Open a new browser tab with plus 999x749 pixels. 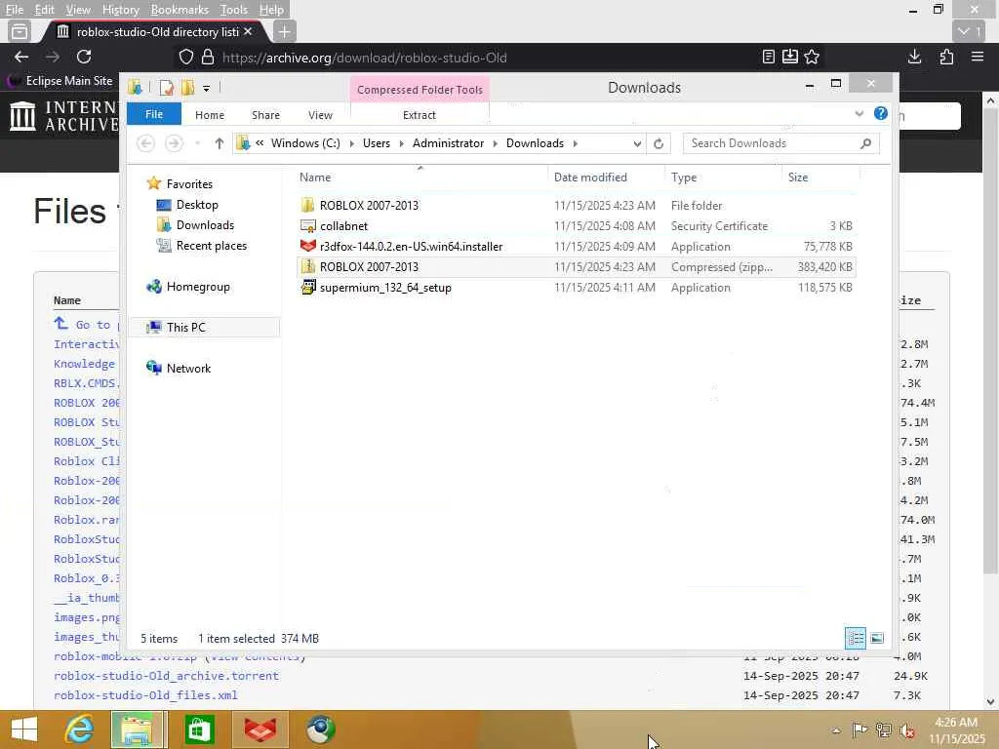pos(284,31)
